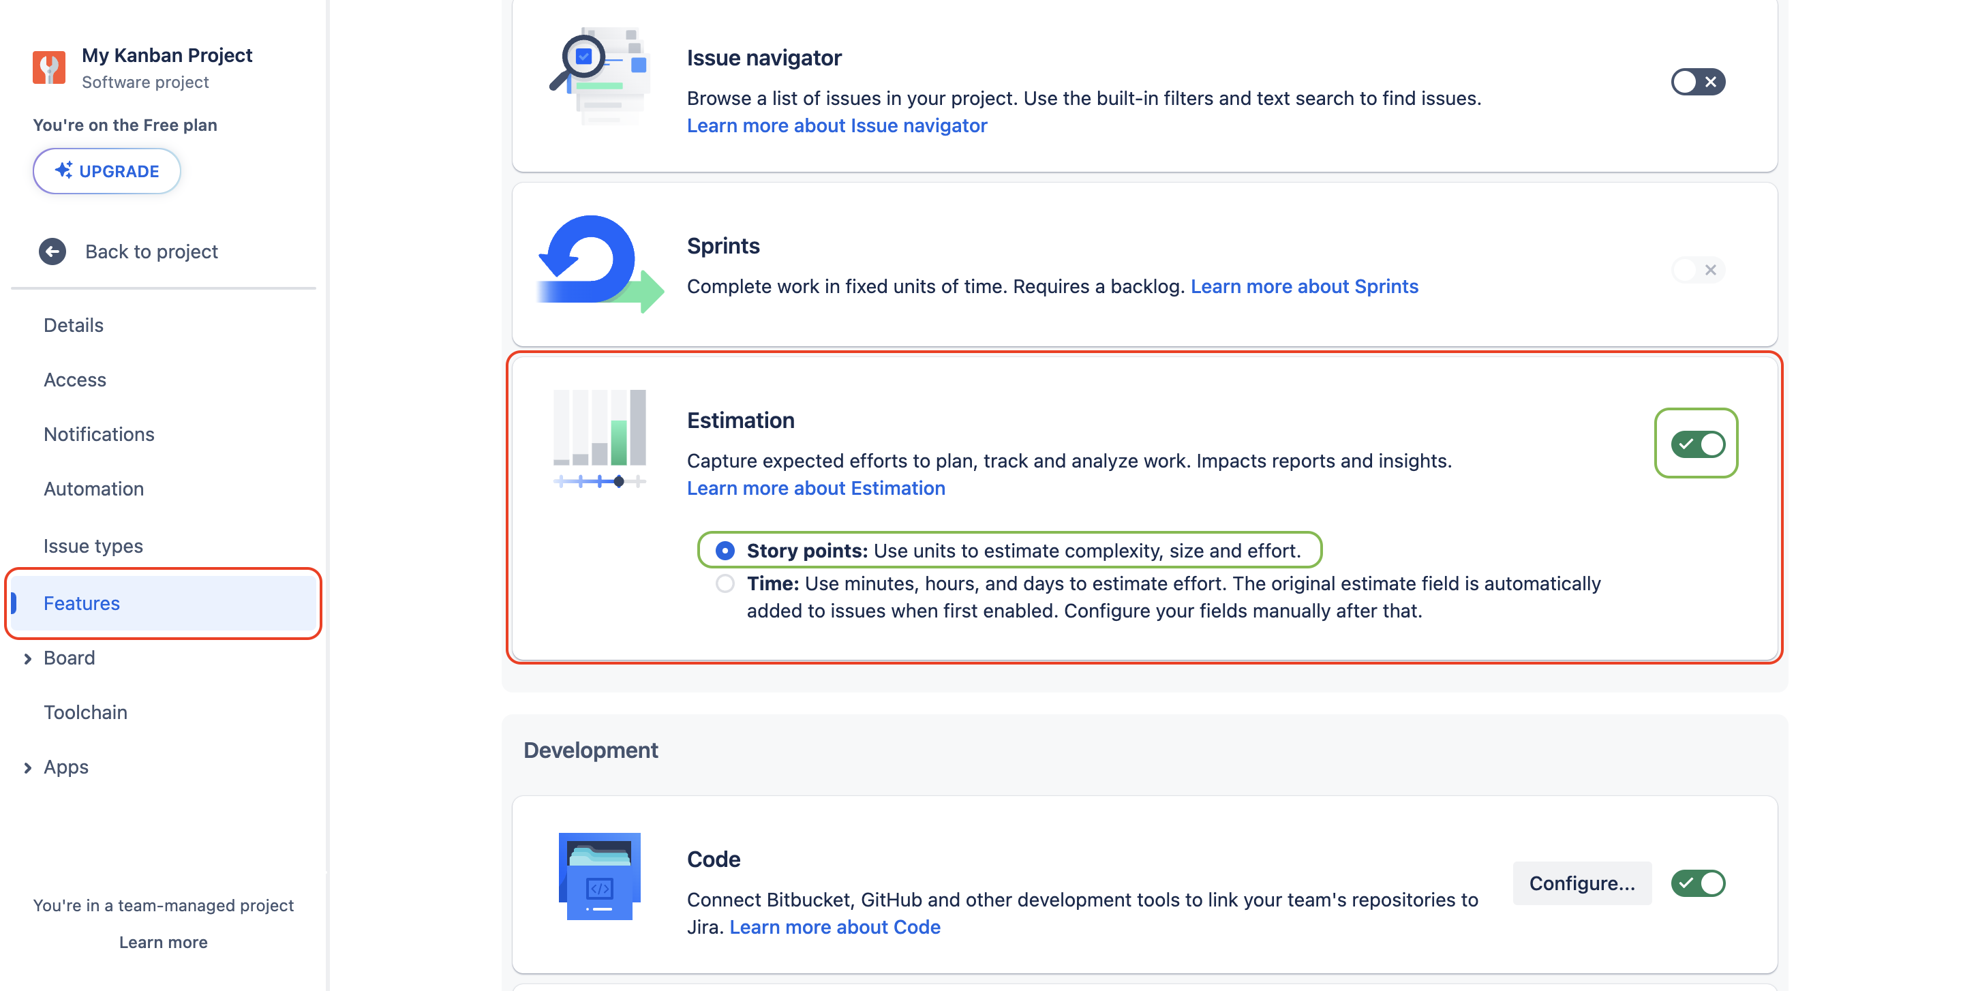Click the sparkle icon on Upgrade button

(64, 170)
